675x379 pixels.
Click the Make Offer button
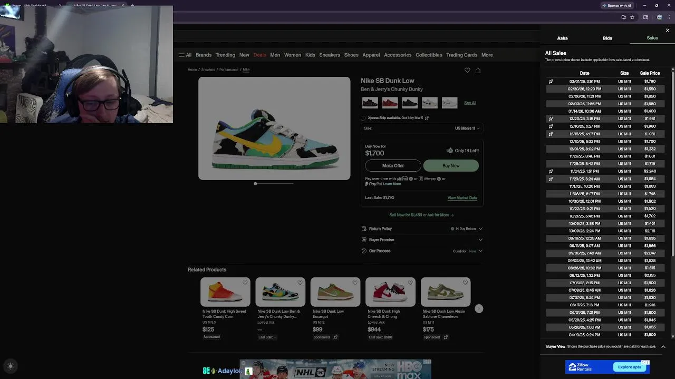coord(393,165)
